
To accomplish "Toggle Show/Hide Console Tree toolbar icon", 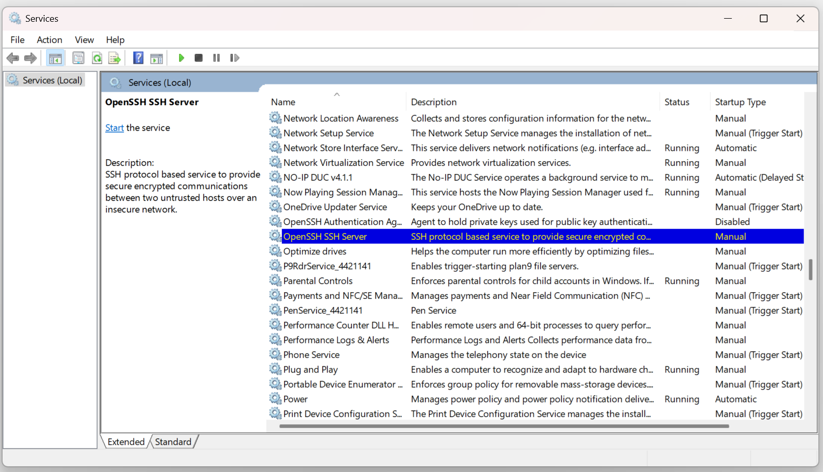I will point(55,58).
